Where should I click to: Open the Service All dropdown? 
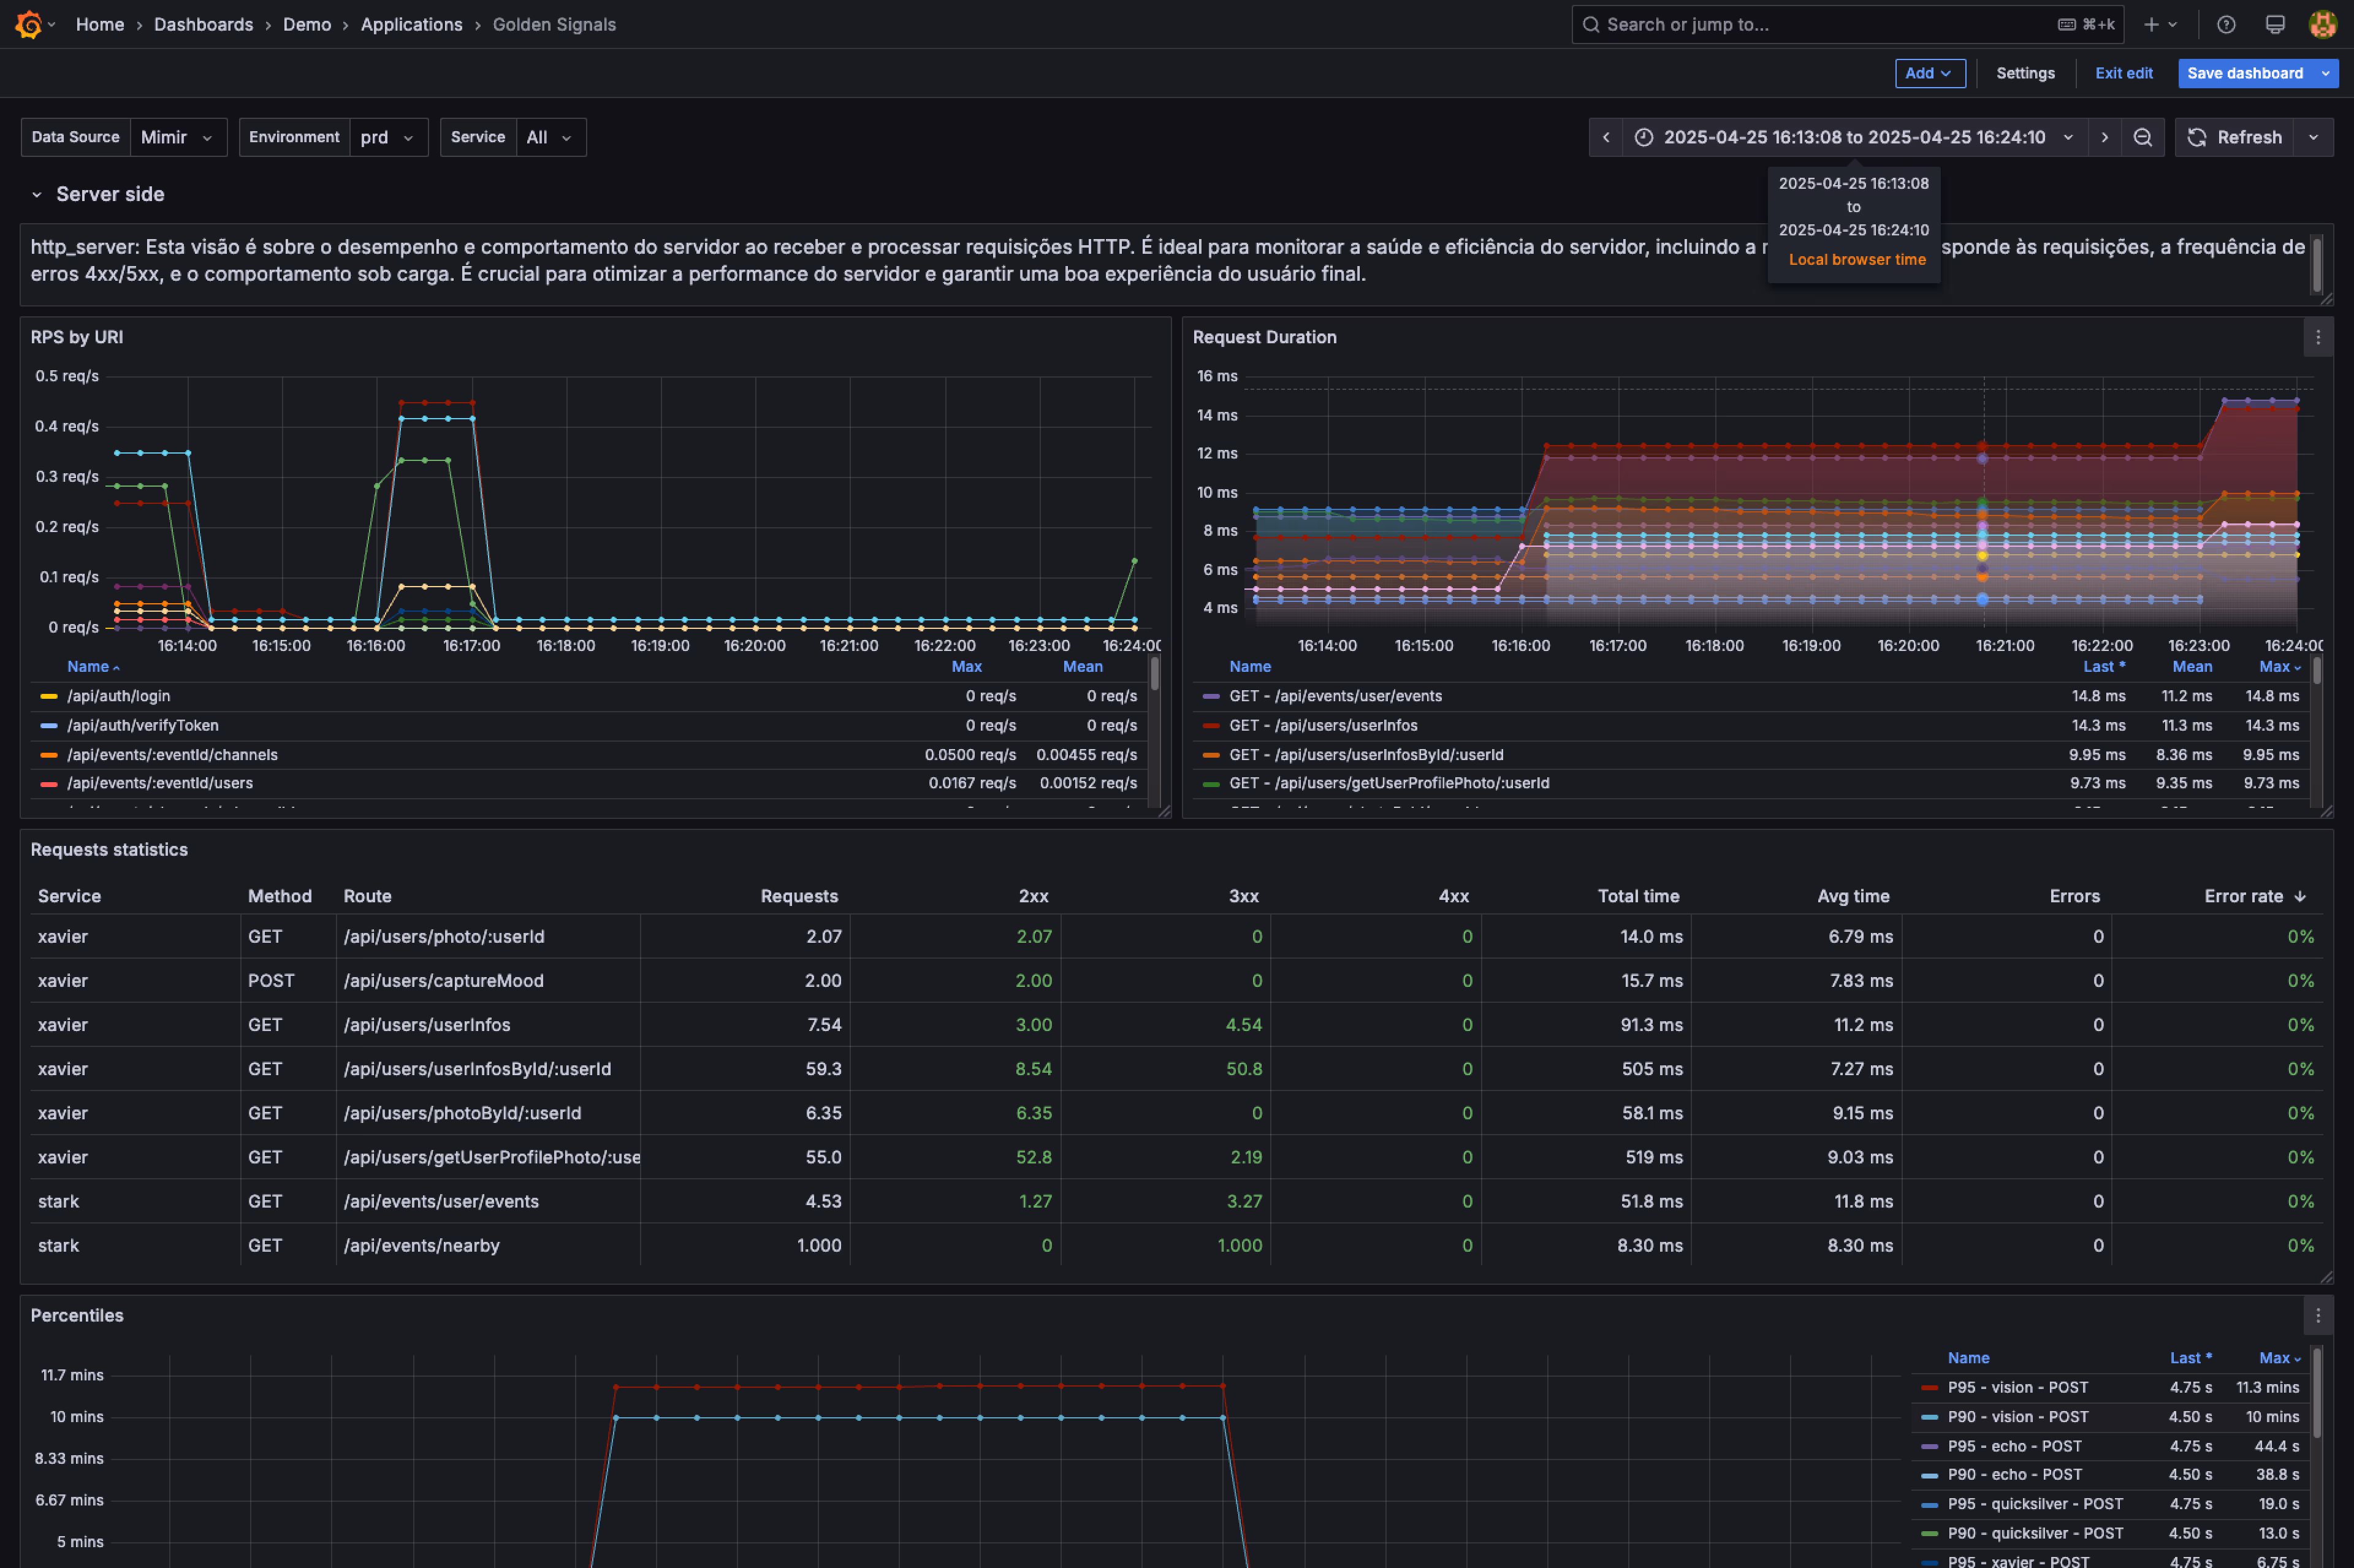coord(549,137)
